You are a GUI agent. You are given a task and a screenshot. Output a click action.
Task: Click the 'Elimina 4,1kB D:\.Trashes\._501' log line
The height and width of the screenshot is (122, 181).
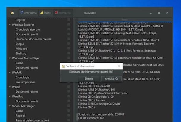tap(97, 89)
